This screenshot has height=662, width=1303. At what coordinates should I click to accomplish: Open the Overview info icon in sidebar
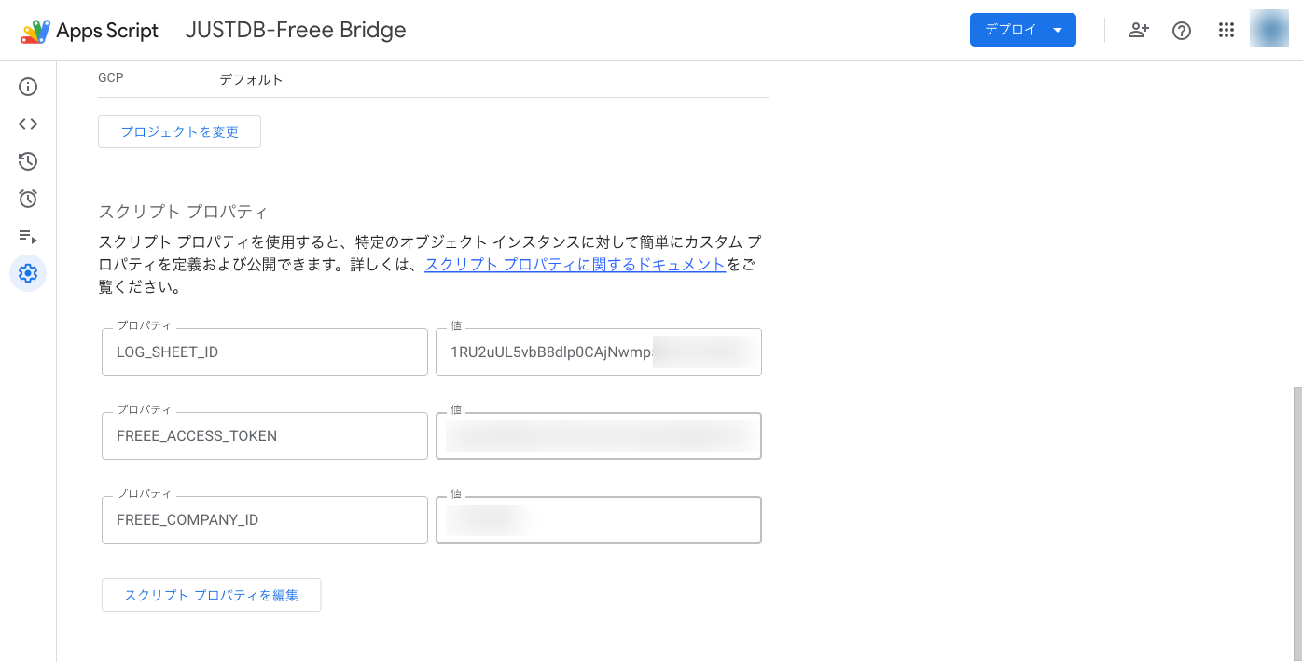[x=28, y=87]
